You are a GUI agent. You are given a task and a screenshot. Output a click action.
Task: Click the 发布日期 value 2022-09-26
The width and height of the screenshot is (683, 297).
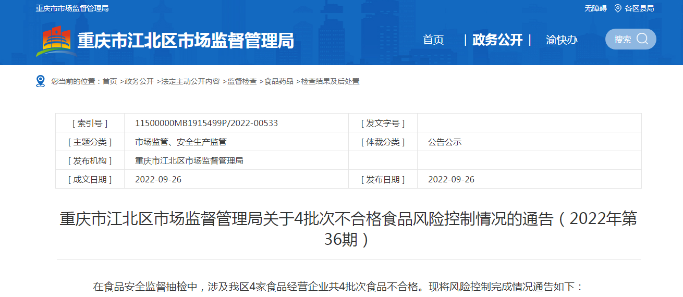coord(451,179)
